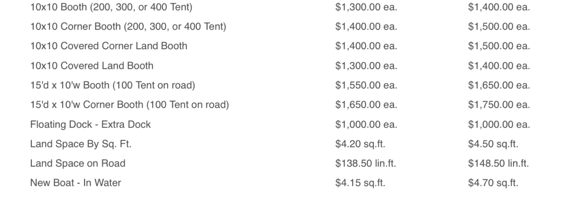Click the $1,550.00 ea. price
568x198 pixels.
click(366, 85)
